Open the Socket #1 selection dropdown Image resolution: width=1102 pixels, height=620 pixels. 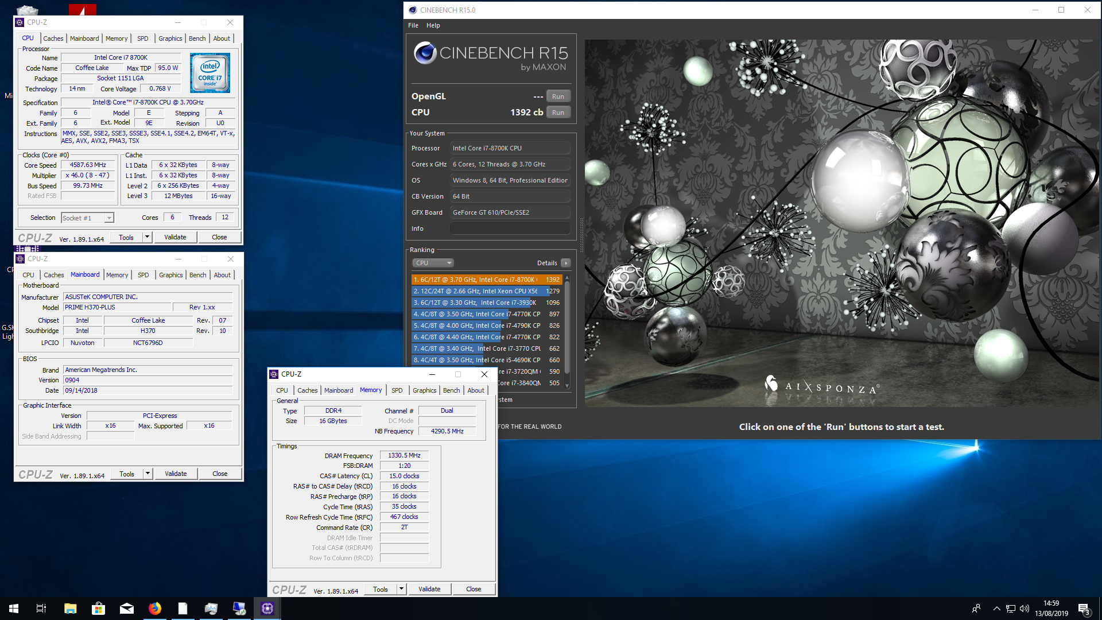pyautogui.click(x=87, y=218)
